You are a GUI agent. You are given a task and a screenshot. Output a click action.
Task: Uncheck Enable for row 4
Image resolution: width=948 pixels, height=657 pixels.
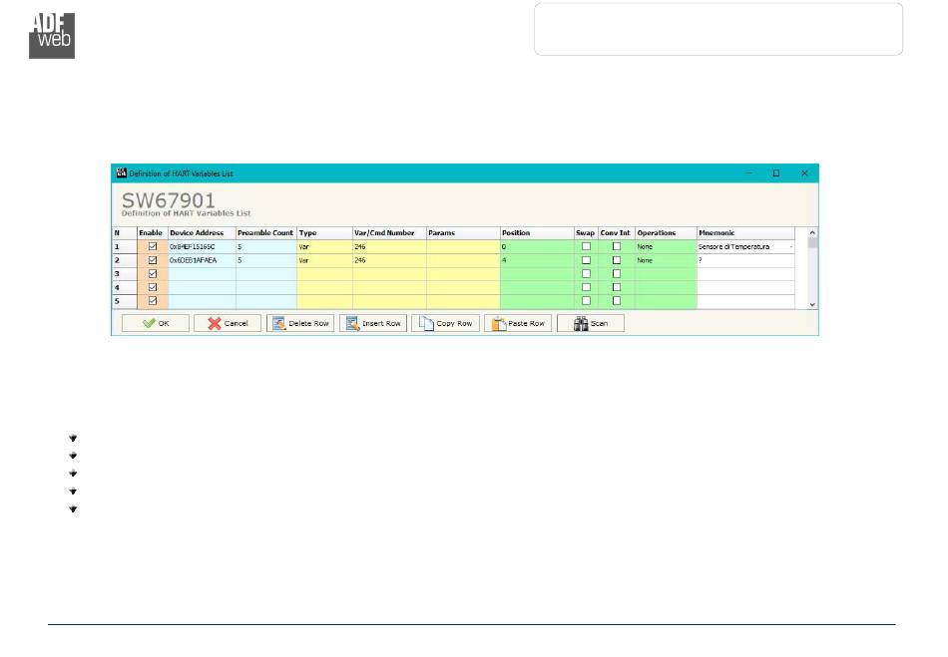click(153, 287)
